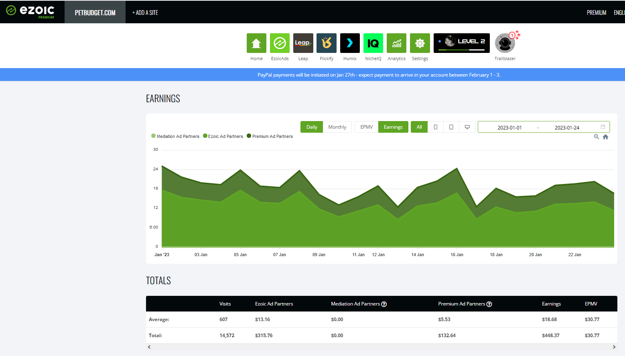The image size is (625, 356).
Task: Open the ENGL language menu
Action: click(x=619, y=12)
